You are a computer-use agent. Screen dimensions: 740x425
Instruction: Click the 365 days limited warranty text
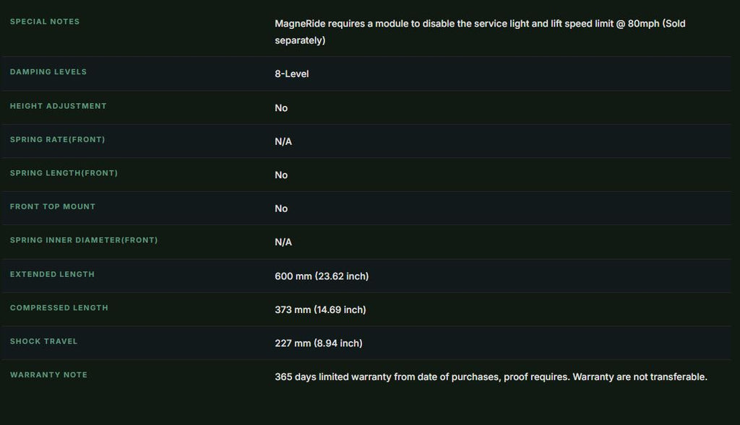491,377
